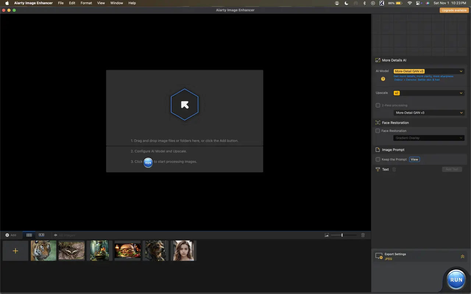Select the glass jar plant thumbnail
471x294 pixels.
[100, 251]
